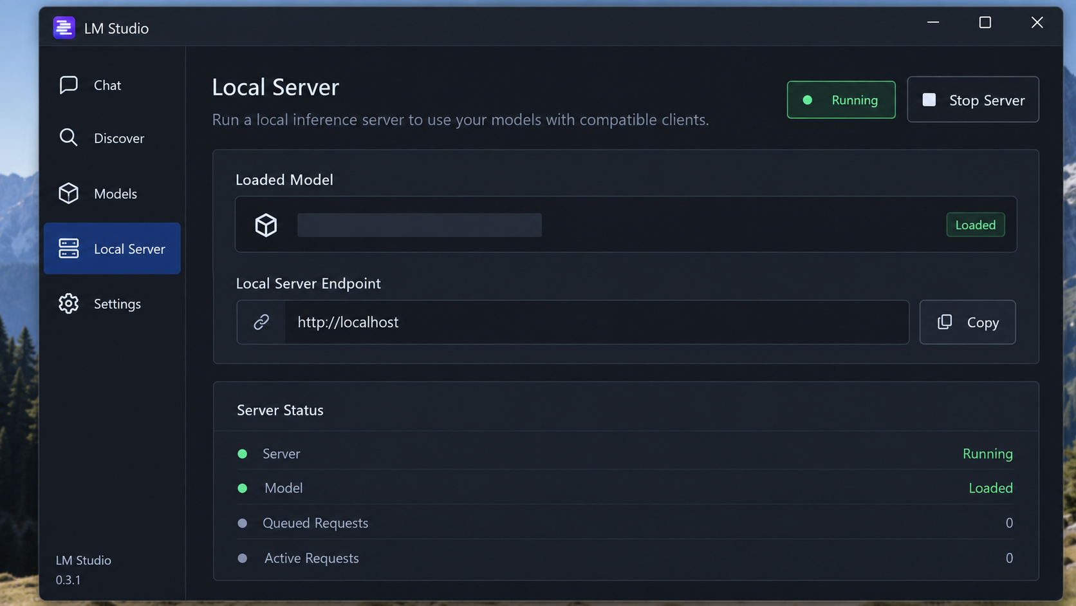Click the LM Studio logo icon
This screenshot has height=606, width=1076.
[x=64, y=28]
